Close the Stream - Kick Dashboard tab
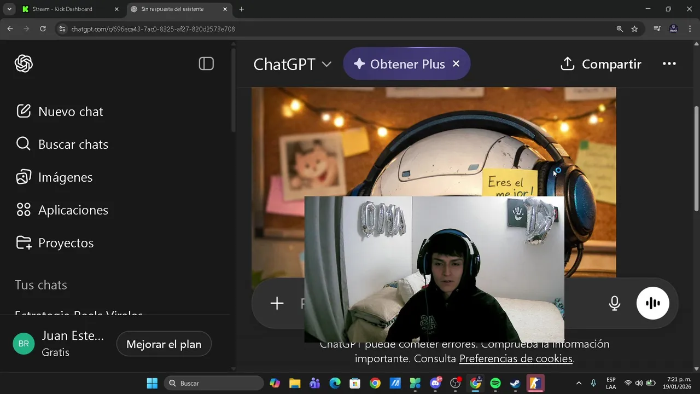This screenshot has width=700, height=394. pyautogui.click(x=116, y=9)
